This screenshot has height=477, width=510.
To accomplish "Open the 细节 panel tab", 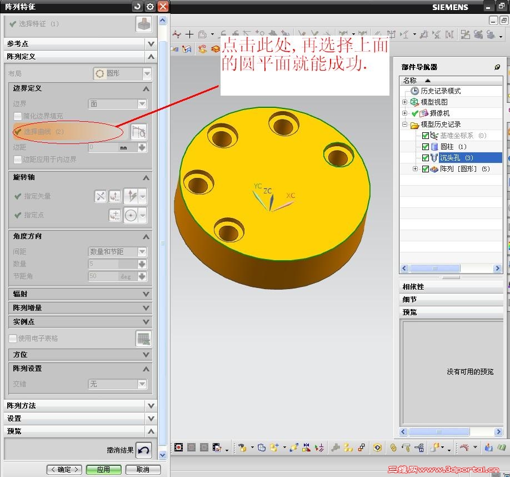I will (451, 299).
